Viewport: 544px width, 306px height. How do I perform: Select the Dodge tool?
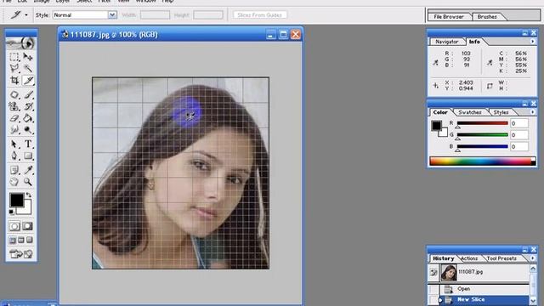pyautogui.click(x=28, y=130)
